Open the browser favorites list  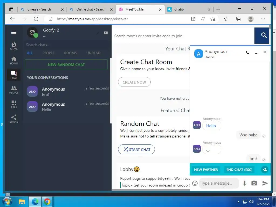click(x=226, y=19)
